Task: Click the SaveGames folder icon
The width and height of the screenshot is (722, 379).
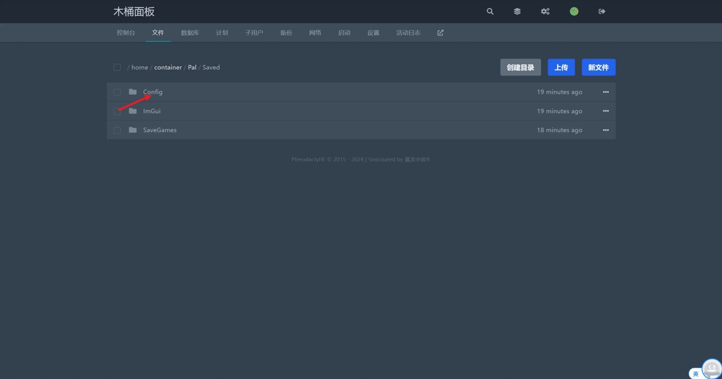Action: [133, 130]
